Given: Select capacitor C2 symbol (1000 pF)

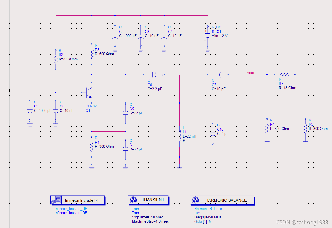Looking at the screenshot, I should point(115,36).
